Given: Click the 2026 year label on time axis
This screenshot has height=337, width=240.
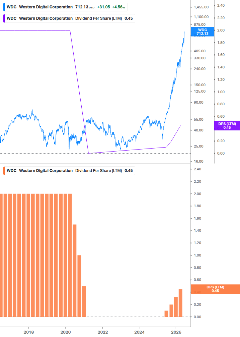Looking at the screenshot, I should [176, 332].
